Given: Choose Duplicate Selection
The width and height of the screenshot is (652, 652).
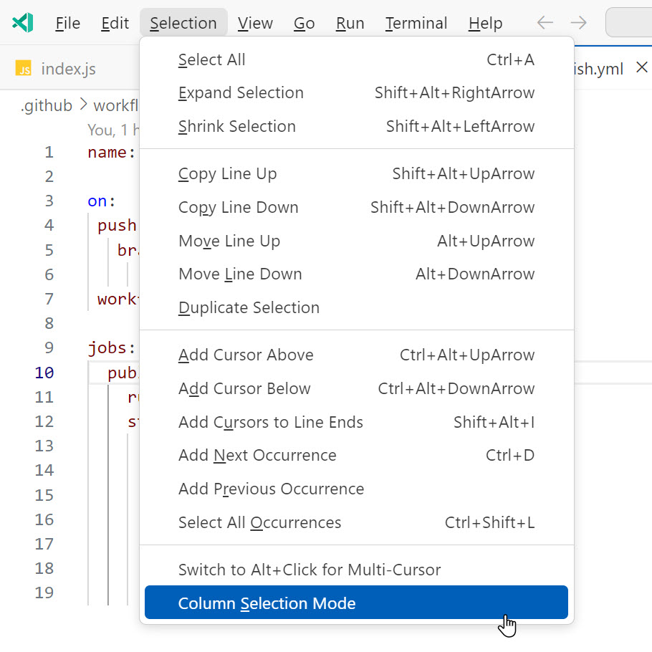Looking at the screenshot, I should (x=356, y=307).
